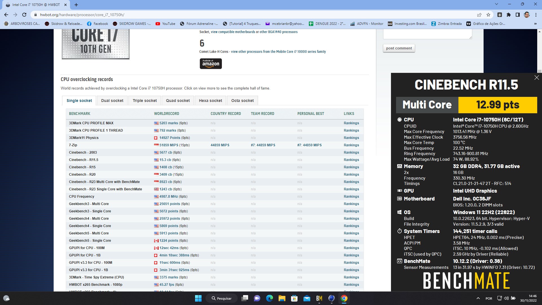Go back to previous page in Chrome
The width and height of the screenshot is (542, 305).
pyautogui.click(x=6, y=15)
